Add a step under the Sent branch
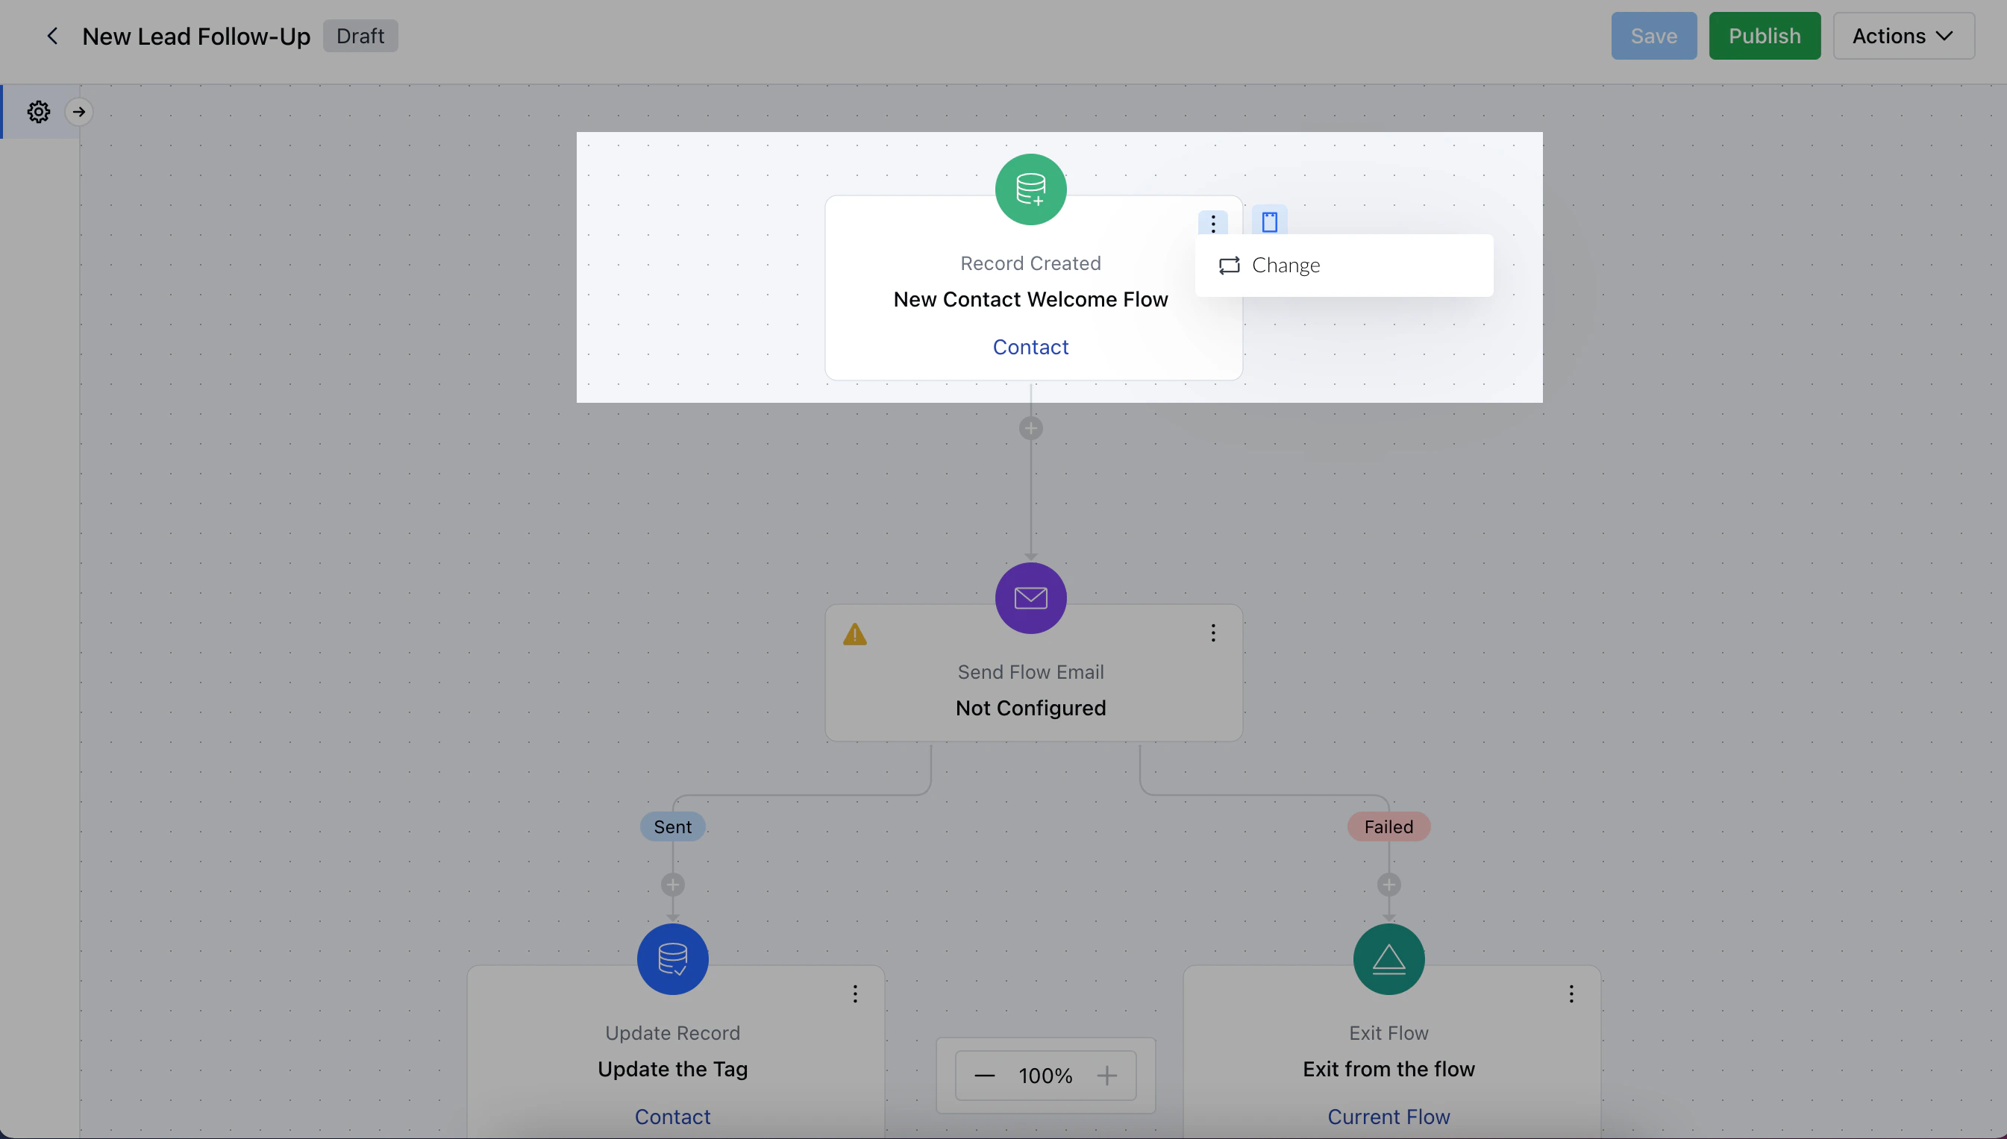The width and height of the screenshot is (2007, 1139). click(x=672, y=885)
